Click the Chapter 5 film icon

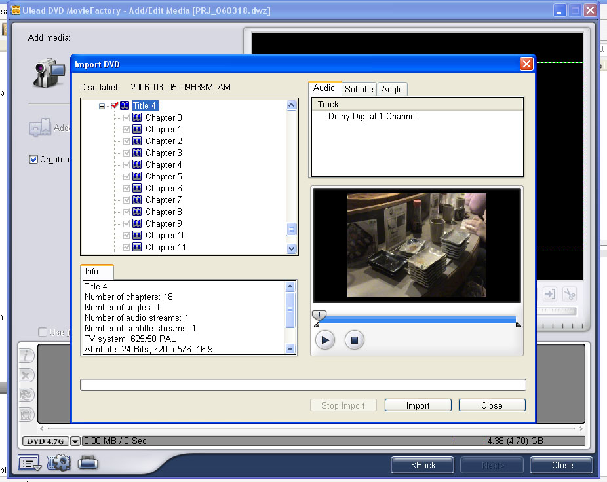pyautogui.click(x=137, y=176)
